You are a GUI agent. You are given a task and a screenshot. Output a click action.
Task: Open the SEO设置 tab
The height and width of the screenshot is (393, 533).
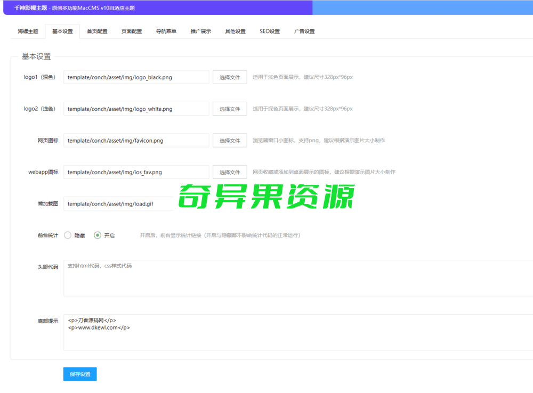(x=269, y=31)
